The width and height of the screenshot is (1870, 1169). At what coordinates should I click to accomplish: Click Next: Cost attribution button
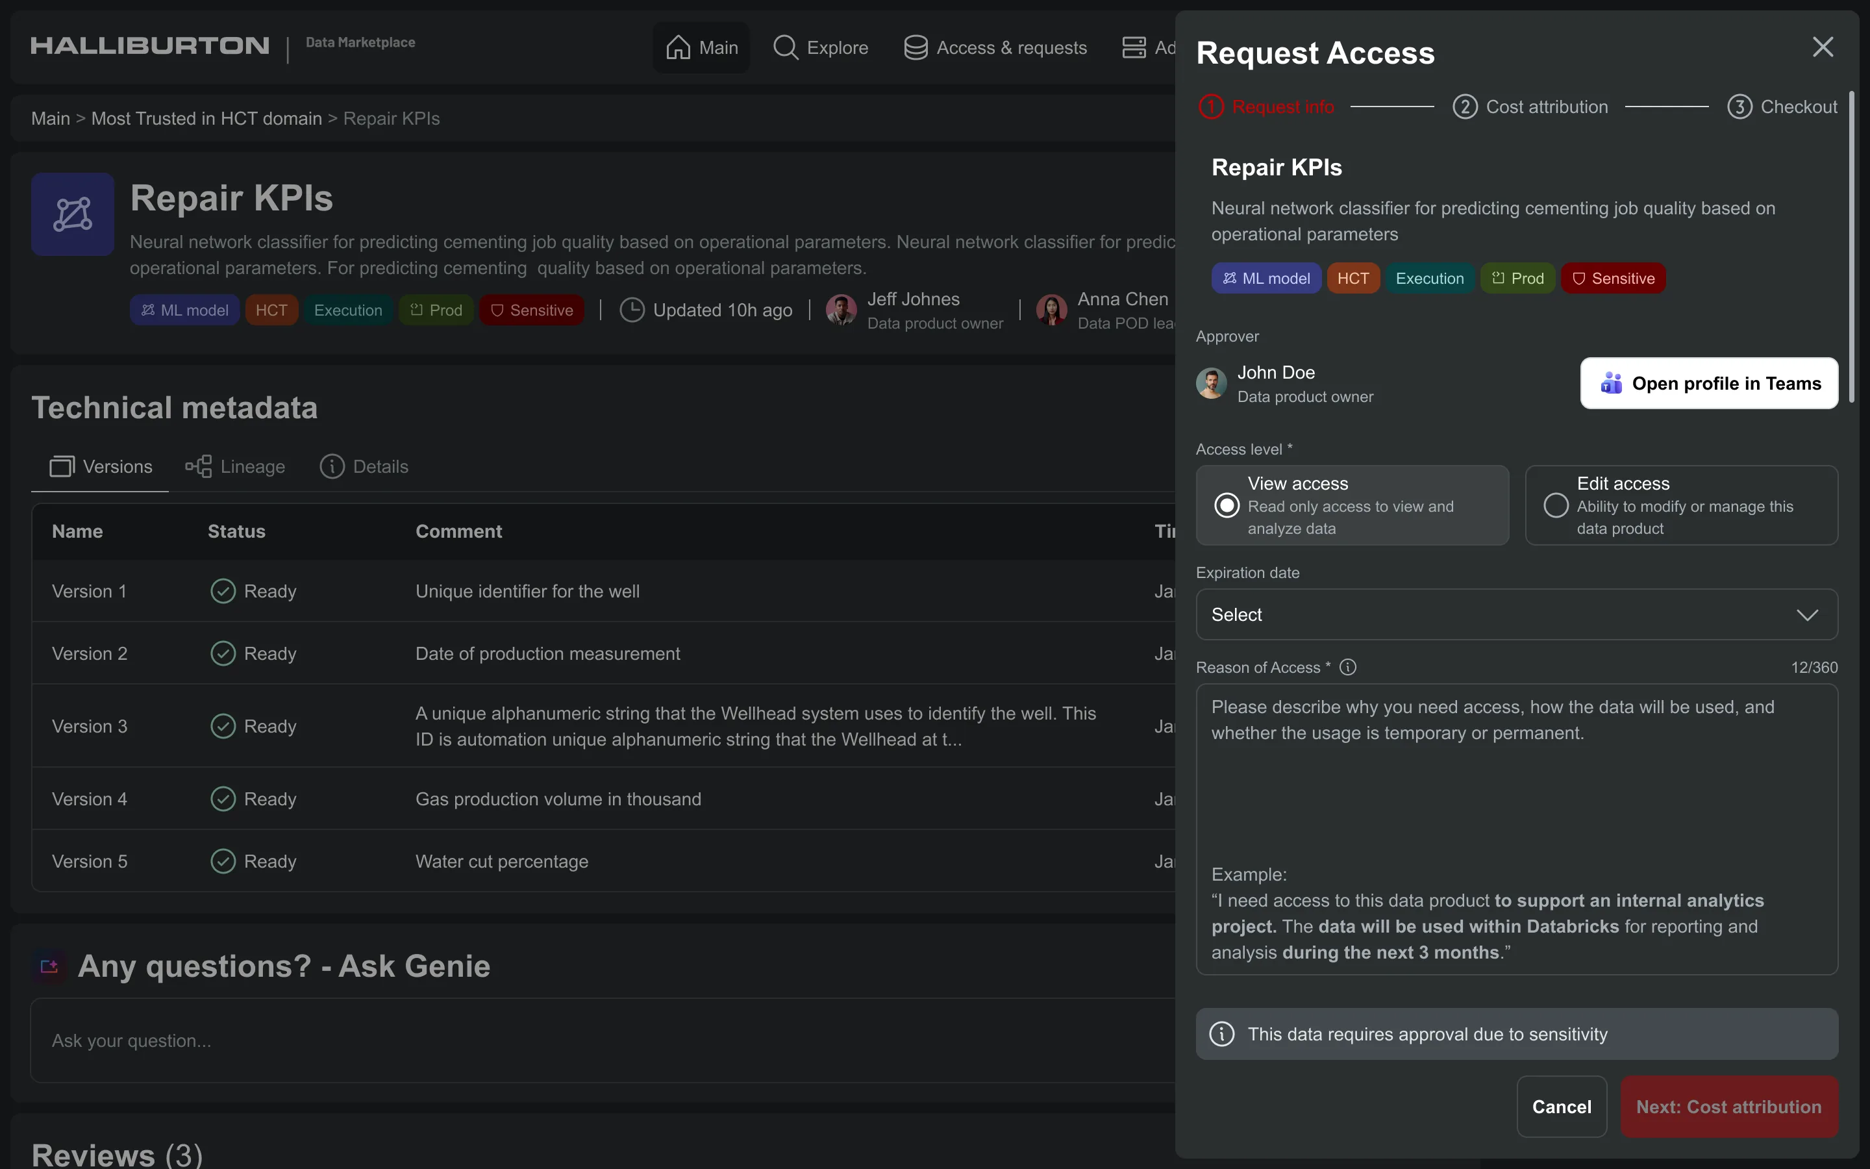coord(1729,1107)
